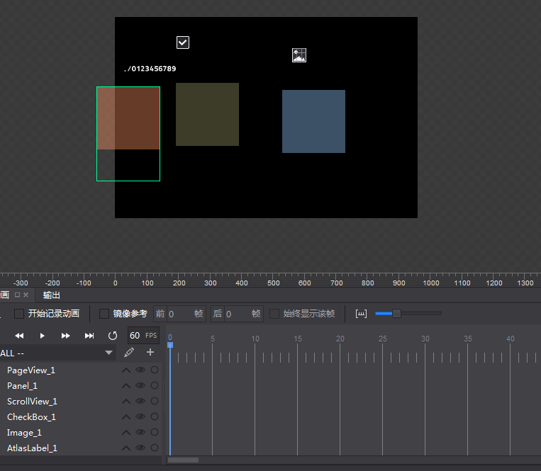
Task: Open the ALL animation list dropdown
Action: tap(108, 353)
